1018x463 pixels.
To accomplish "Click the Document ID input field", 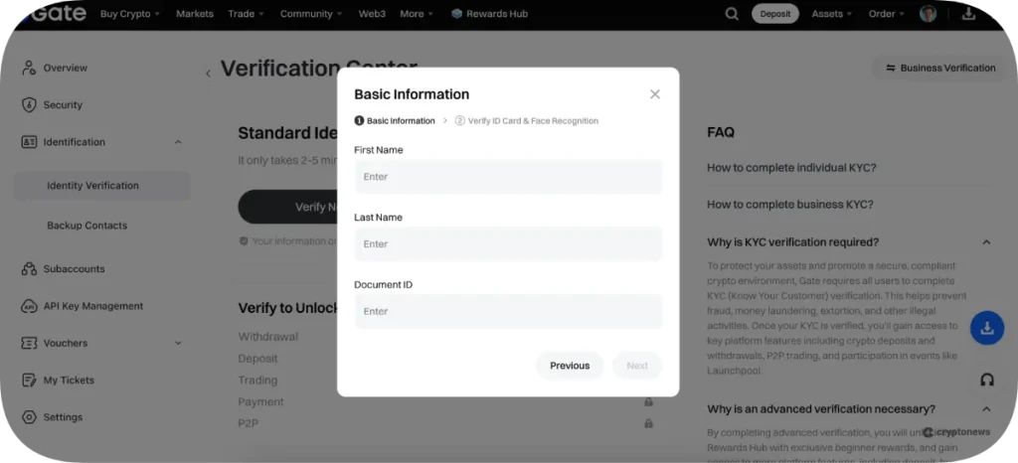I will pos(508,311).
